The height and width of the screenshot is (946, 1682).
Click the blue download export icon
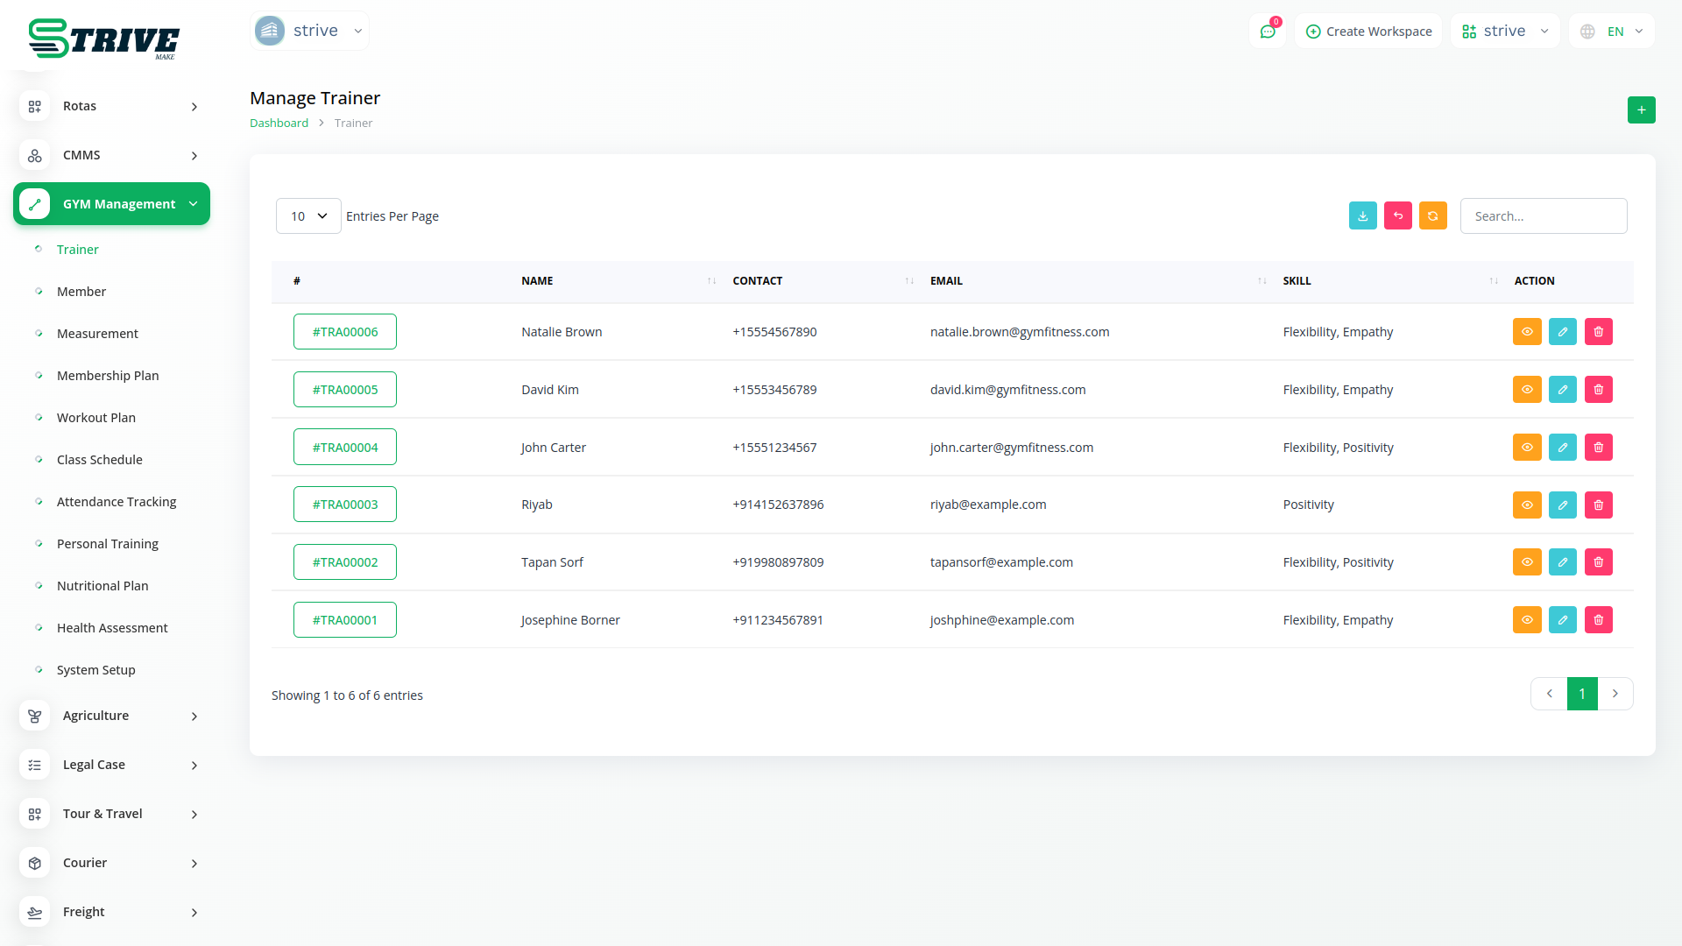[1362, 215]
